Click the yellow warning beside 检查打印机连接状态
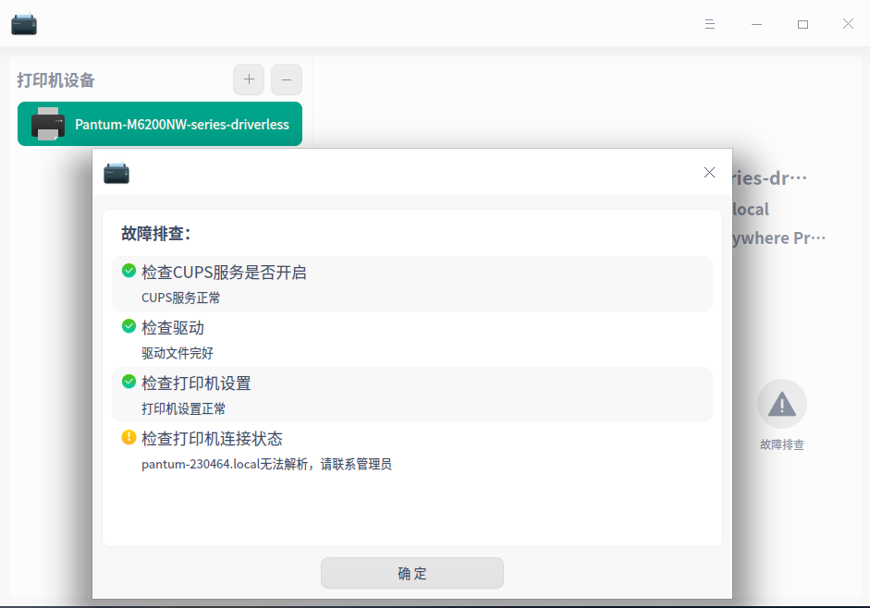870x608 pixels. (129, 438)
